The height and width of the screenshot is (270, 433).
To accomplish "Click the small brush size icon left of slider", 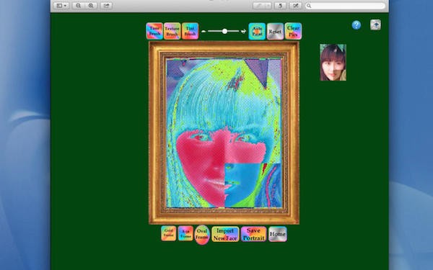I will point(204,32).
